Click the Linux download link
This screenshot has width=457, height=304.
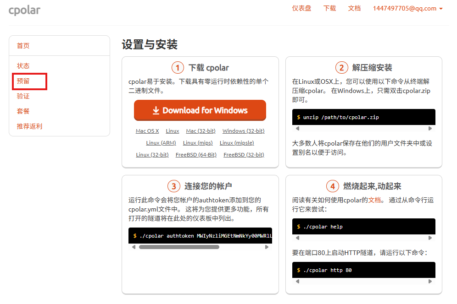pos(173,131)
